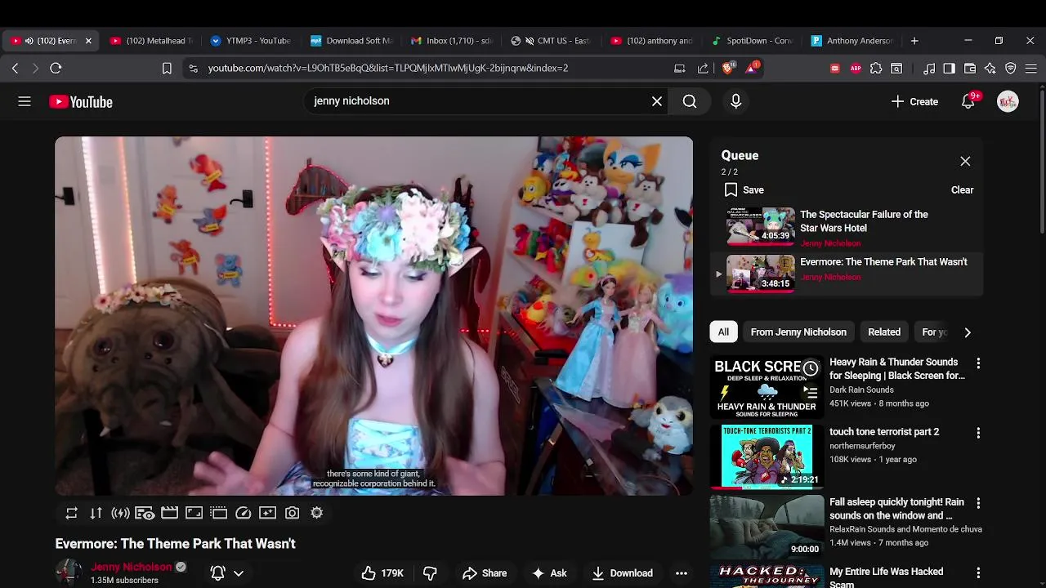
Task: Open the Brave Rewards triangle icon
Action: pyautogui.click(x=751, y=69)
